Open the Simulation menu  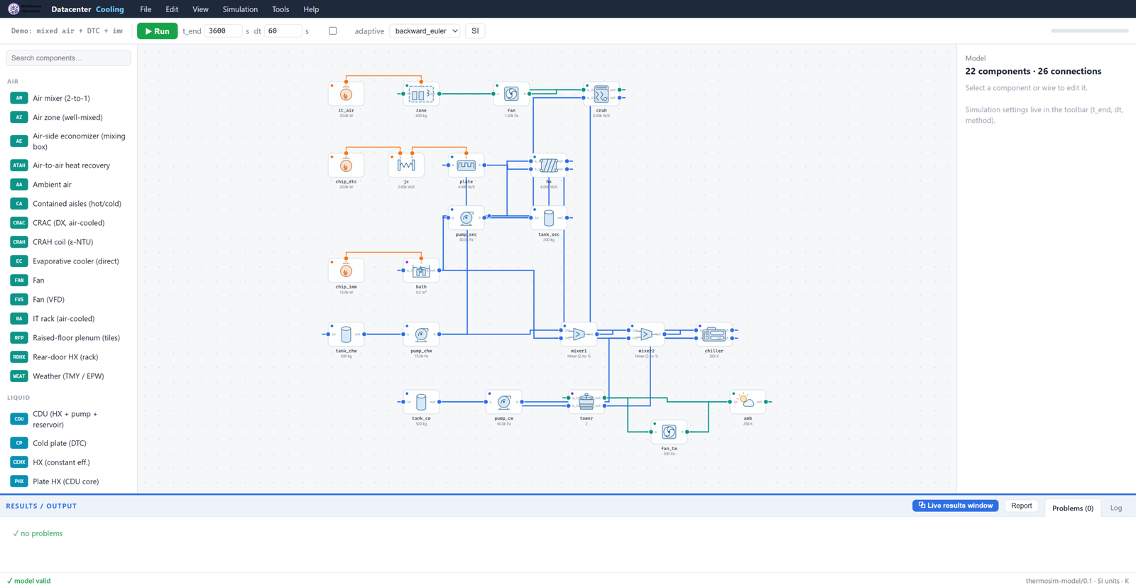tap(240, 9)
